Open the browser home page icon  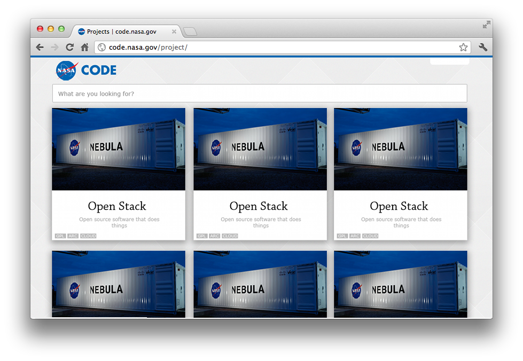tap(85, 48)
